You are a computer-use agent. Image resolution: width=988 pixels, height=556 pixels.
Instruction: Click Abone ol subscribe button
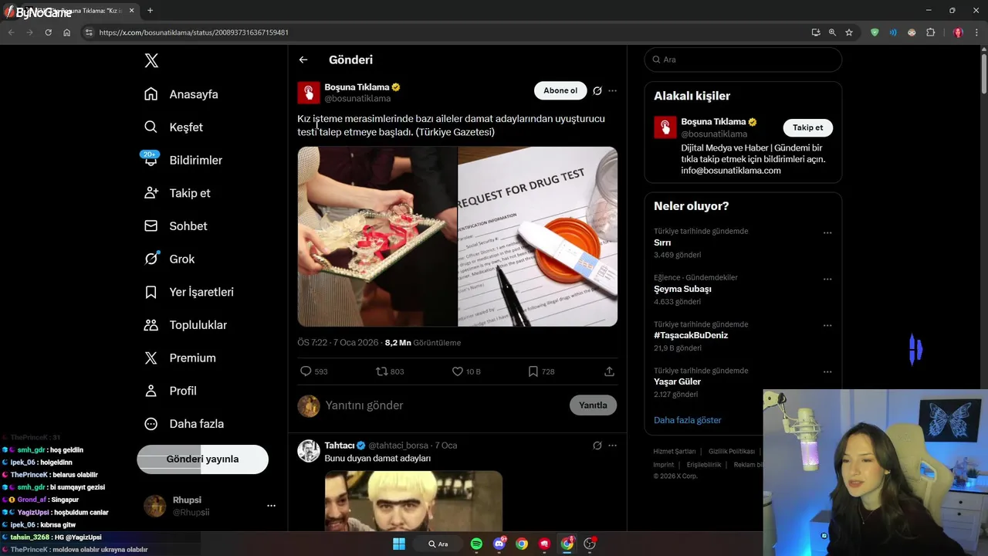coord(560,90)
